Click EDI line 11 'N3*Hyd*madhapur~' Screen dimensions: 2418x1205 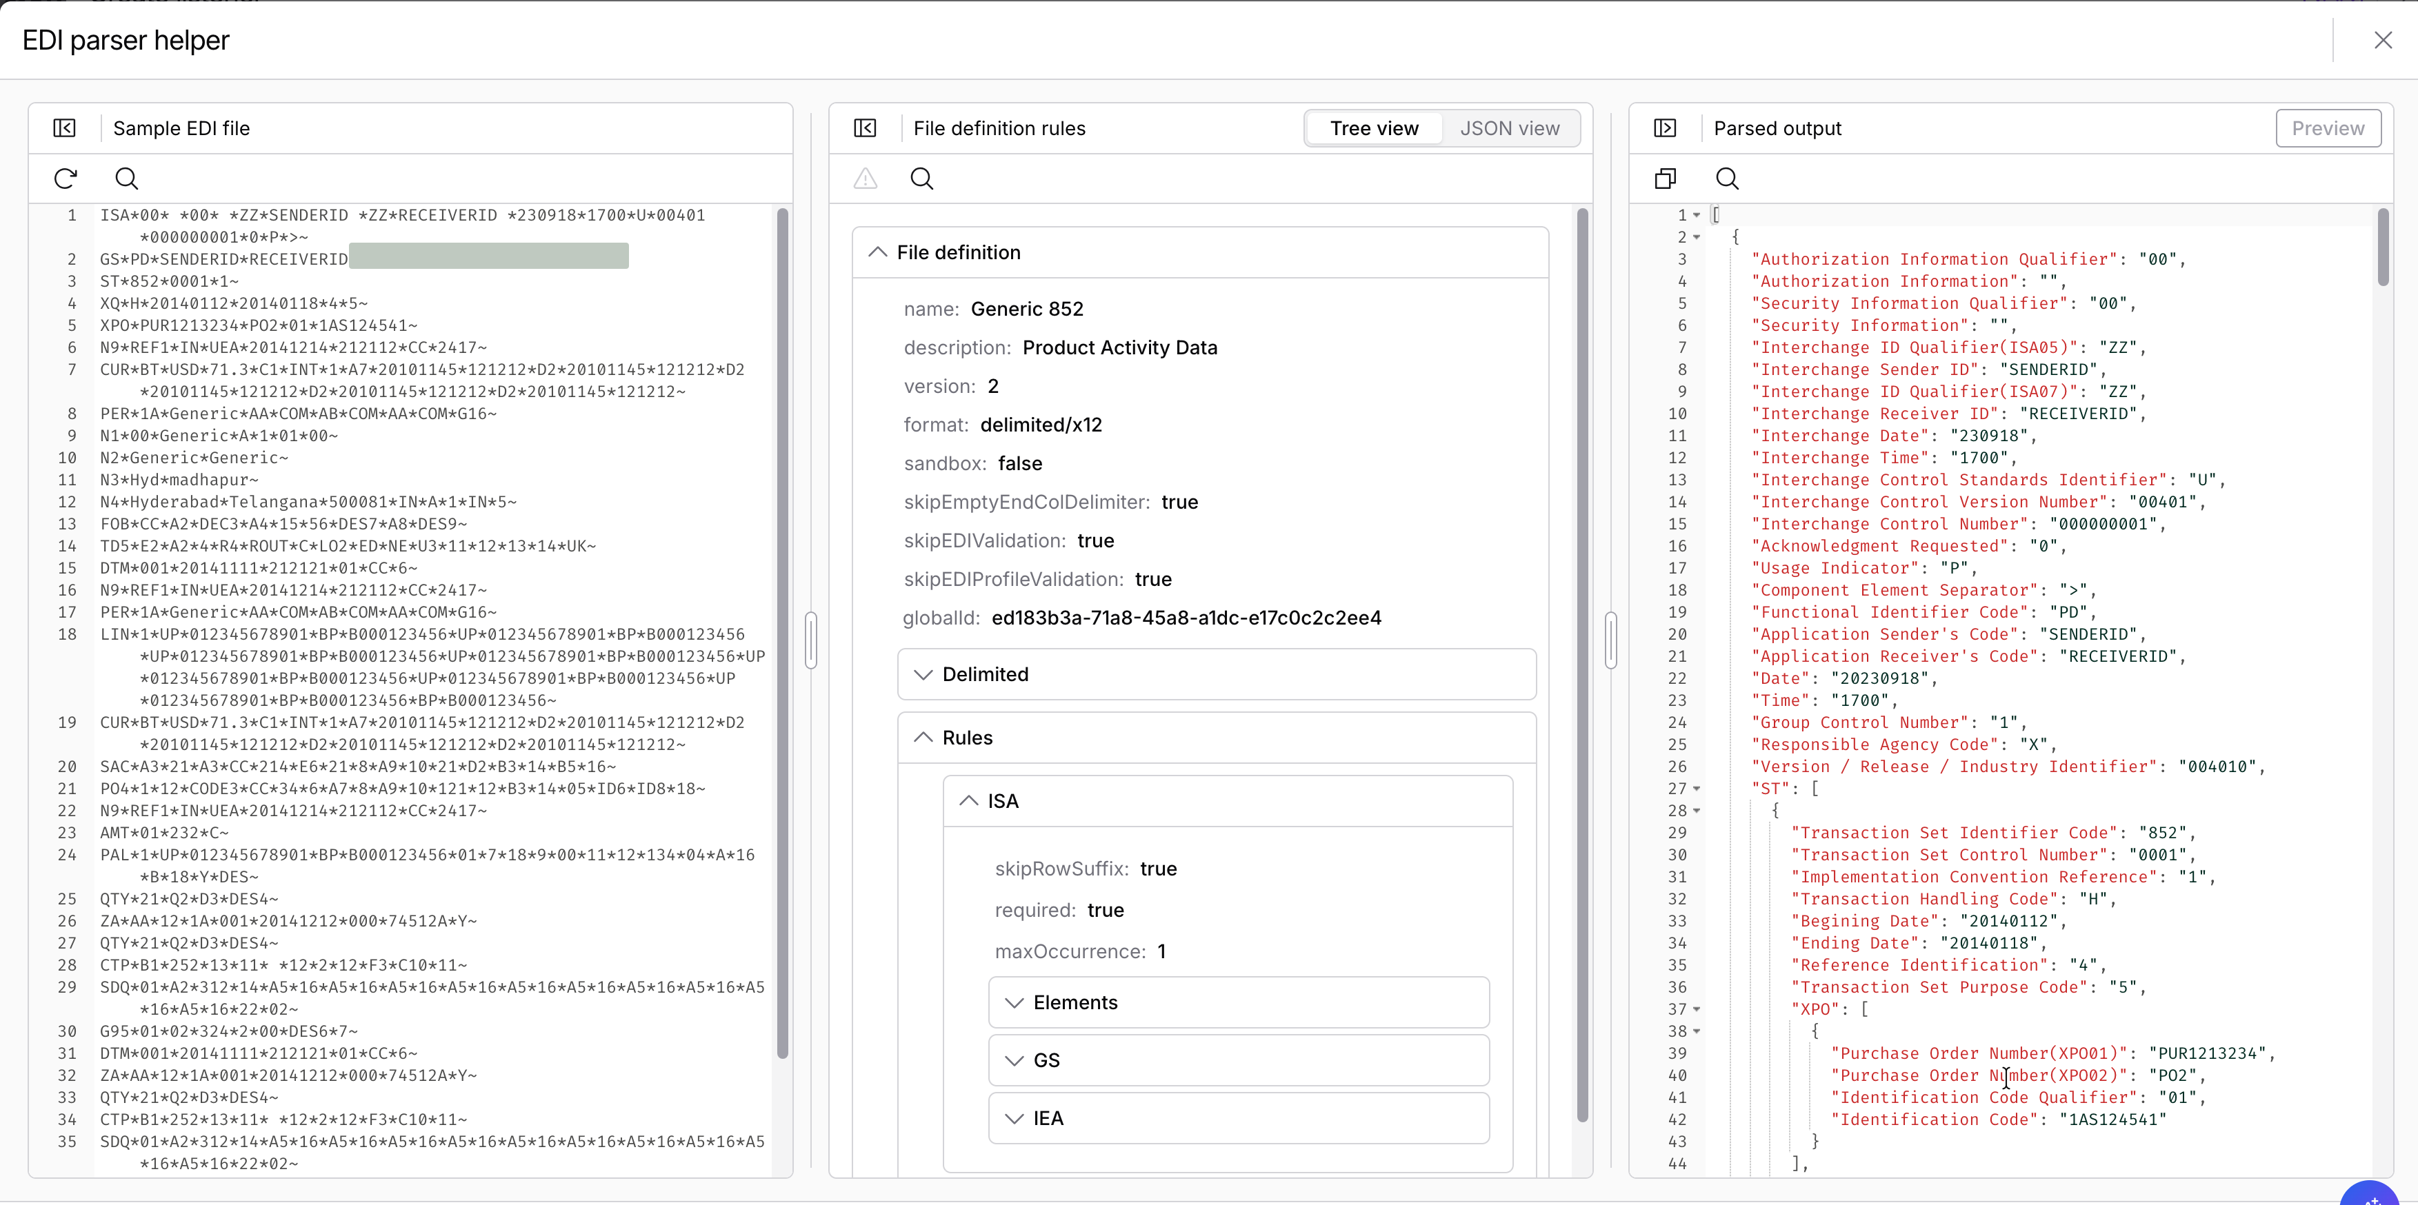point(179,480)
